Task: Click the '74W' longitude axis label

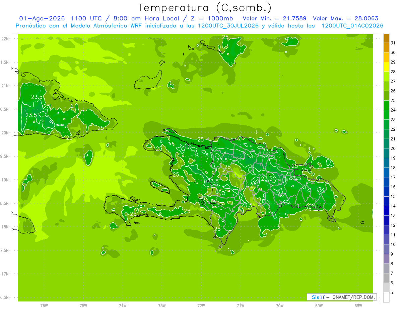Action: [x=123, y=306]
